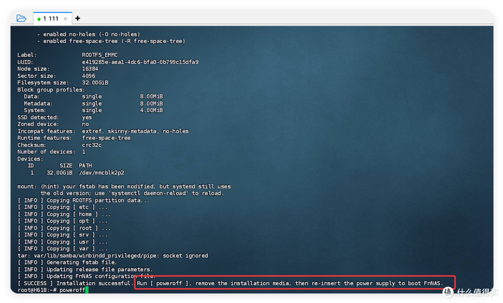
Task: Select the UUID value e419285e-aea1-4dc6-bfa0-0b799c15dfa9
Action: coord(140,62)
